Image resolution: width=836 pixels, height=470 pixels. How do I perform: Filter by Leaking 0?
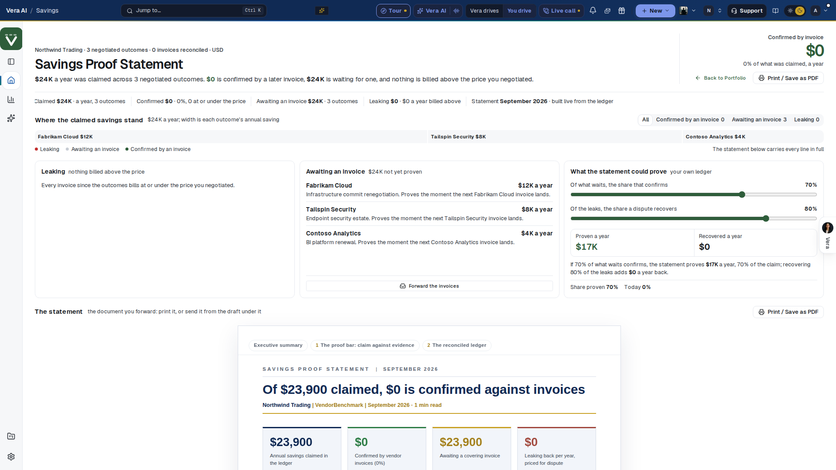point(806,120)
